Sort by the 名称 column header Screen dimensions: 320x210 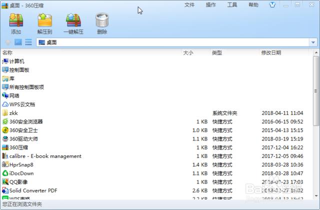7,52
